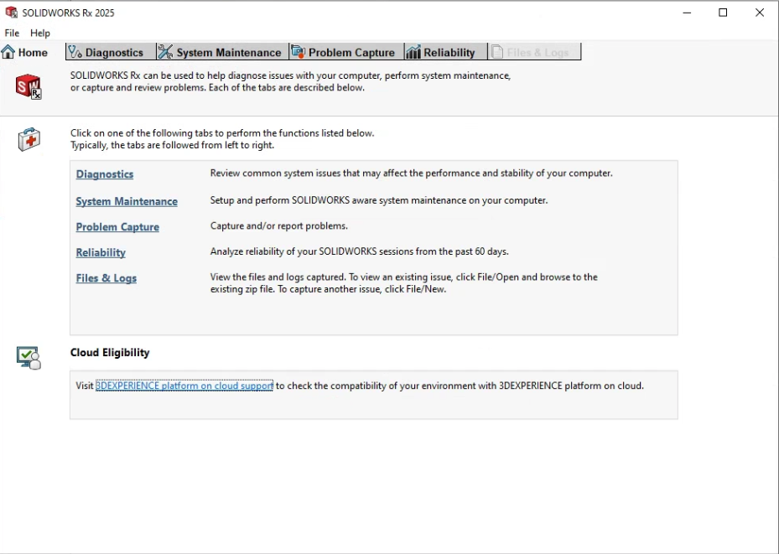The width and height of the screenshot is (779, 554).
Task: Click the "Cloud Eligibility" heading
Action: (110, 353)
